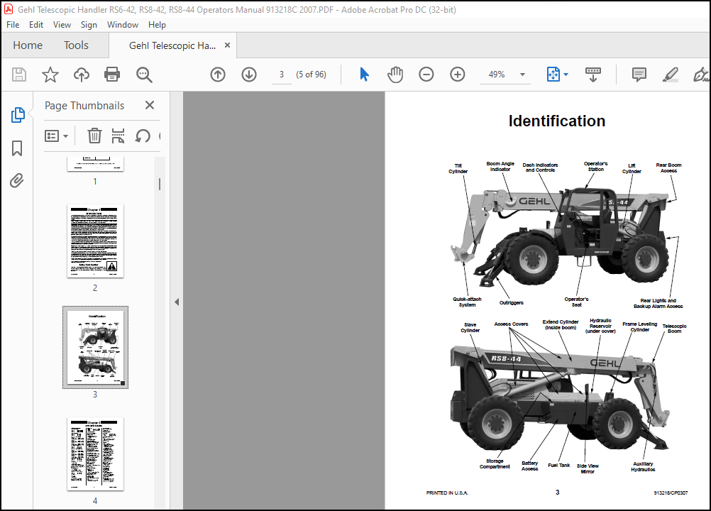Rotate page counterclockwise icon
711x511 pixels.
(143, 136)
